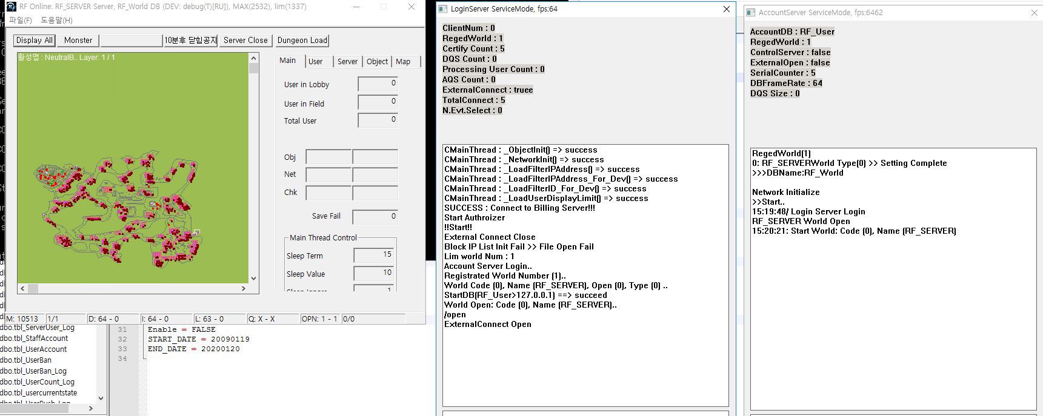Click the map view's horizontal scrollbar right arrow
This screenshot has height=416, width=1043.
[244, 288]
